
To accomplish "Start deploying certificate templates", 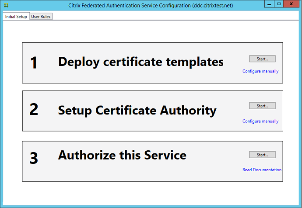I will point(262,59).
